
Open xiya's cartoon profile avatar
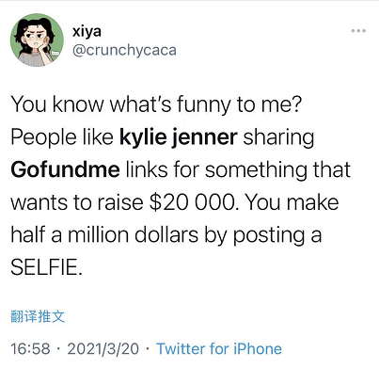pyautogui.click(x=37, y=40)
